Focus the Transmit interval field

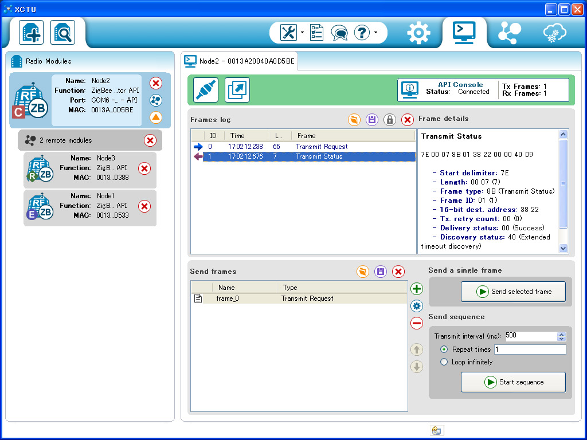coord(531,336)
